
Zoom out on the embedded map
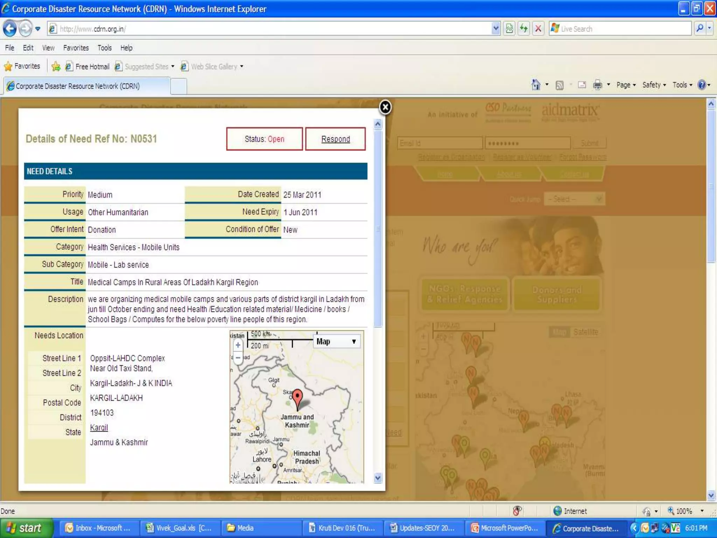coord(238,358)
